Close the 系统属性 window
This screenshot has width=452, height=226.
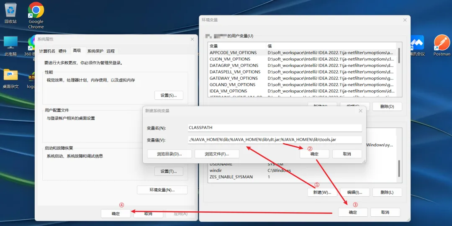[192, 39]
